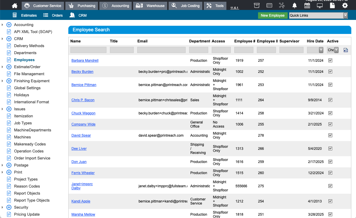The height and width of the screenshot is (218, 356).
Task: Click the Supervisor filter input field
Action: [x=291, y=50]
